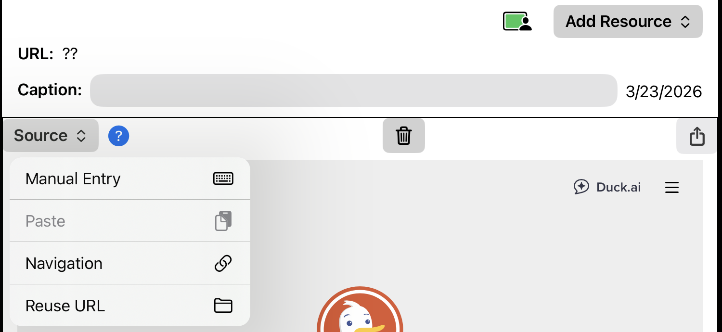The height and width of the screenshot is (332, 722).
Task: Open the blue question mark help
Action: (x=118, y=136)
